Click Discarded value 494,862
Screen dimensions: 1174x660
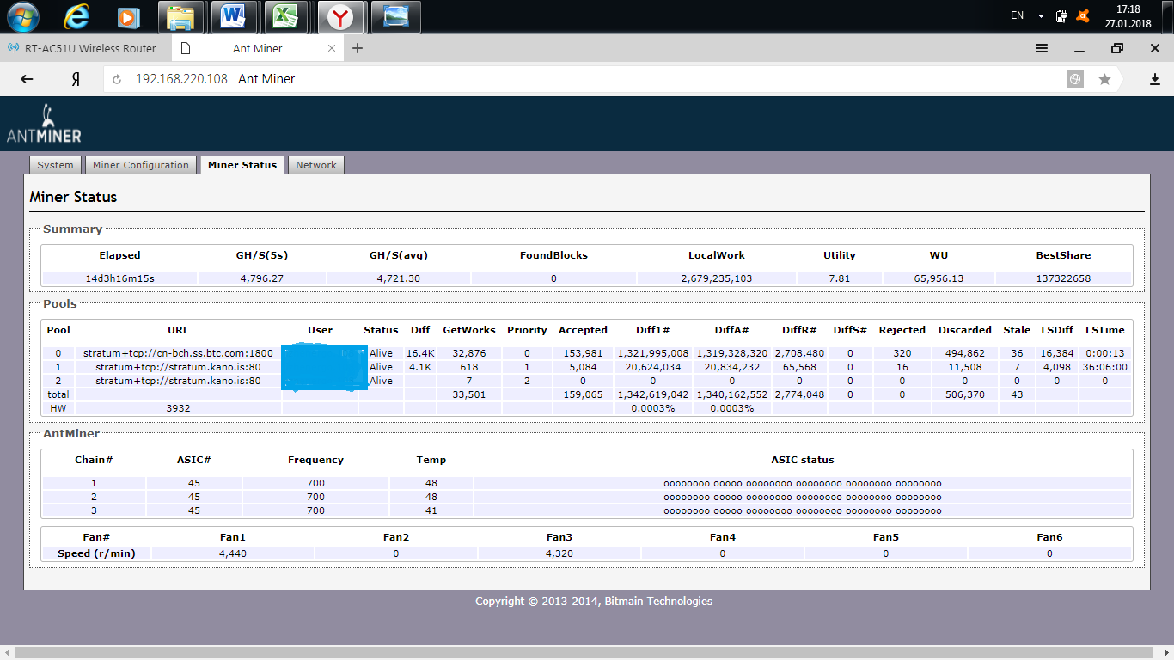point(964,353)
